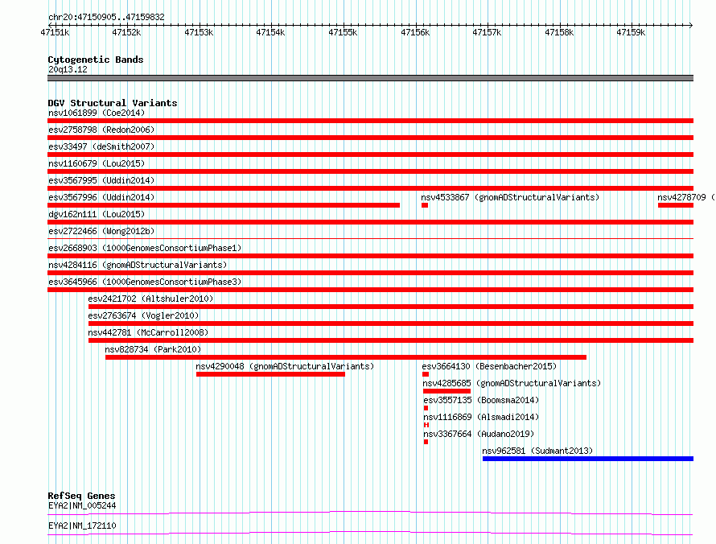Click the gray 20q13.12 cytogenetic band bar
The image size is (716, 544).
tap(370, 78)
